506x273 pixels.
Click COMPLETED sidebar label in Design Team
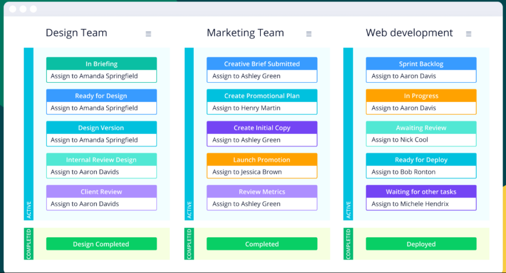tap(29, 244)
